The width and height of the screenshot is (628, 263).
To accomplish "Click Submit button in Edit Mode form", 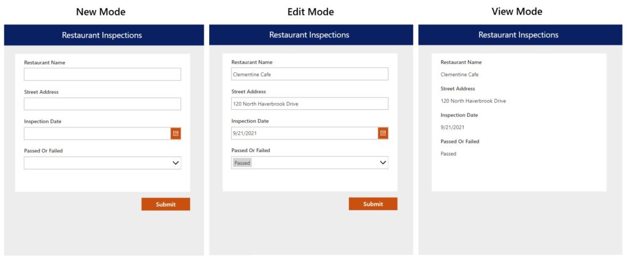I will pos(373,204).
